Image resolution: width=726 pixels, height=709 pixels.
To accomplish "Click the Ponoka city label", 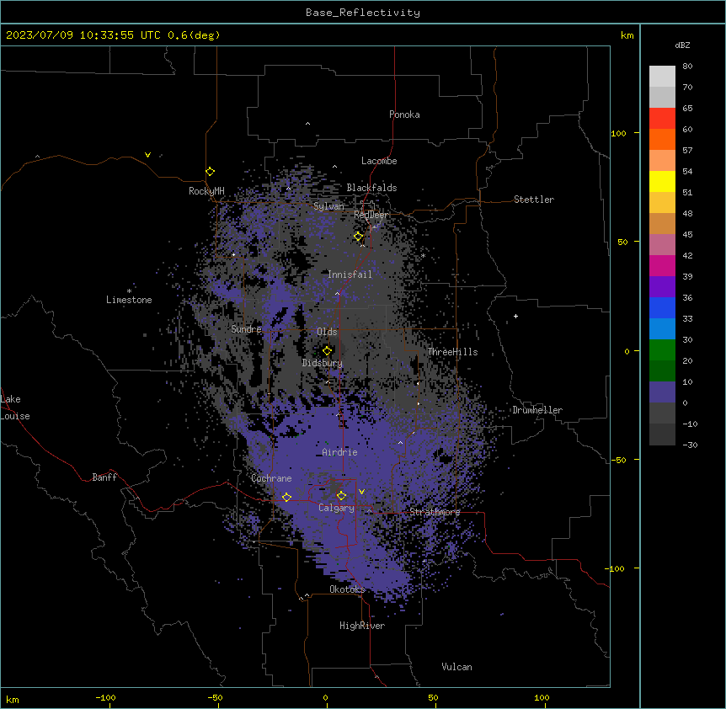I will point(404,115).
